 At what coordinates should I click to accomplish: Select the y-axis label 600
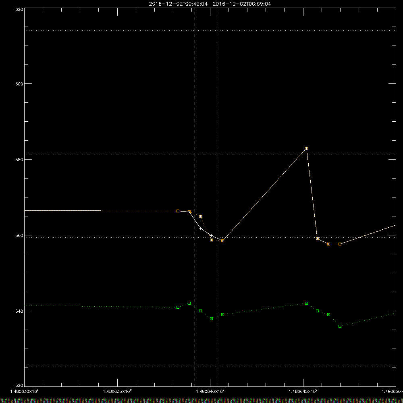point(19,84)
